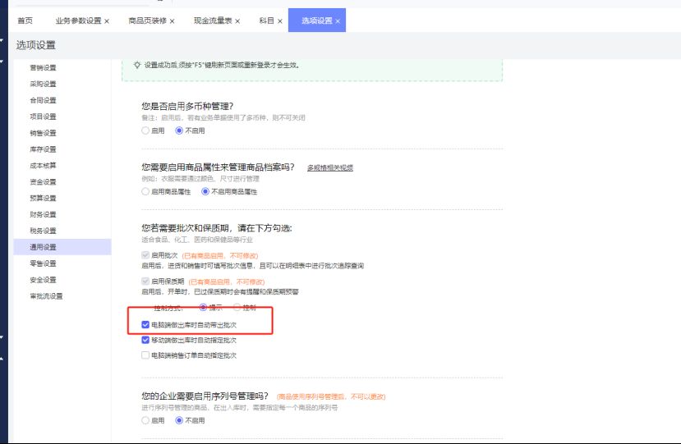This screenshot has height=444, width=681.
Task: Uncheck 移动端做出库时自动指定批次
Action: point(145,340)
